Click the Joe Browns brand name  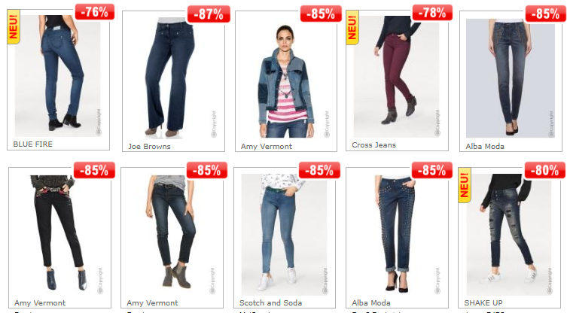point(149,147)
